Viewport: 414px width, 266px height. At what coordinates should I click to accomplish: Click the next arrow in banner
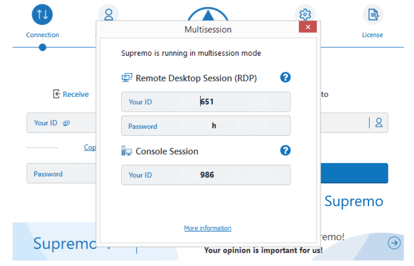coord(394,243)
